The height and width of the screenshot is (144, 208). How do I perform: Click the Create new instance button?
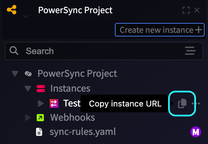160,30
